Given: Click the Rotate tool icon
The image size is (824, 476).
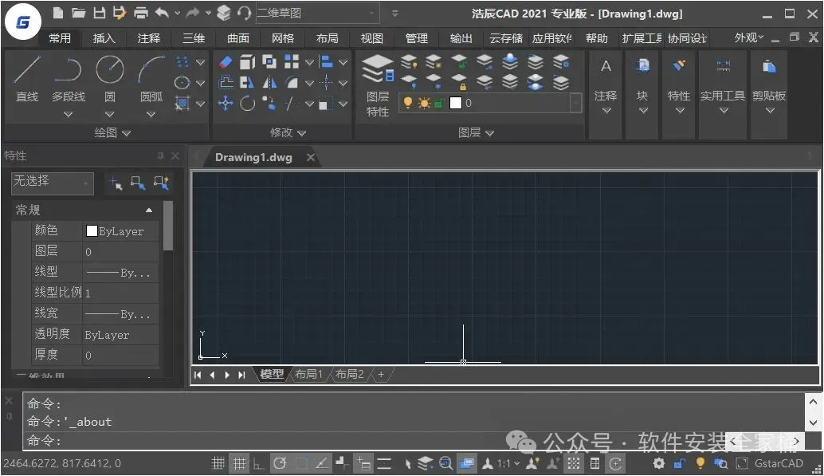Looking at the screenshot, I should (248, 103).
